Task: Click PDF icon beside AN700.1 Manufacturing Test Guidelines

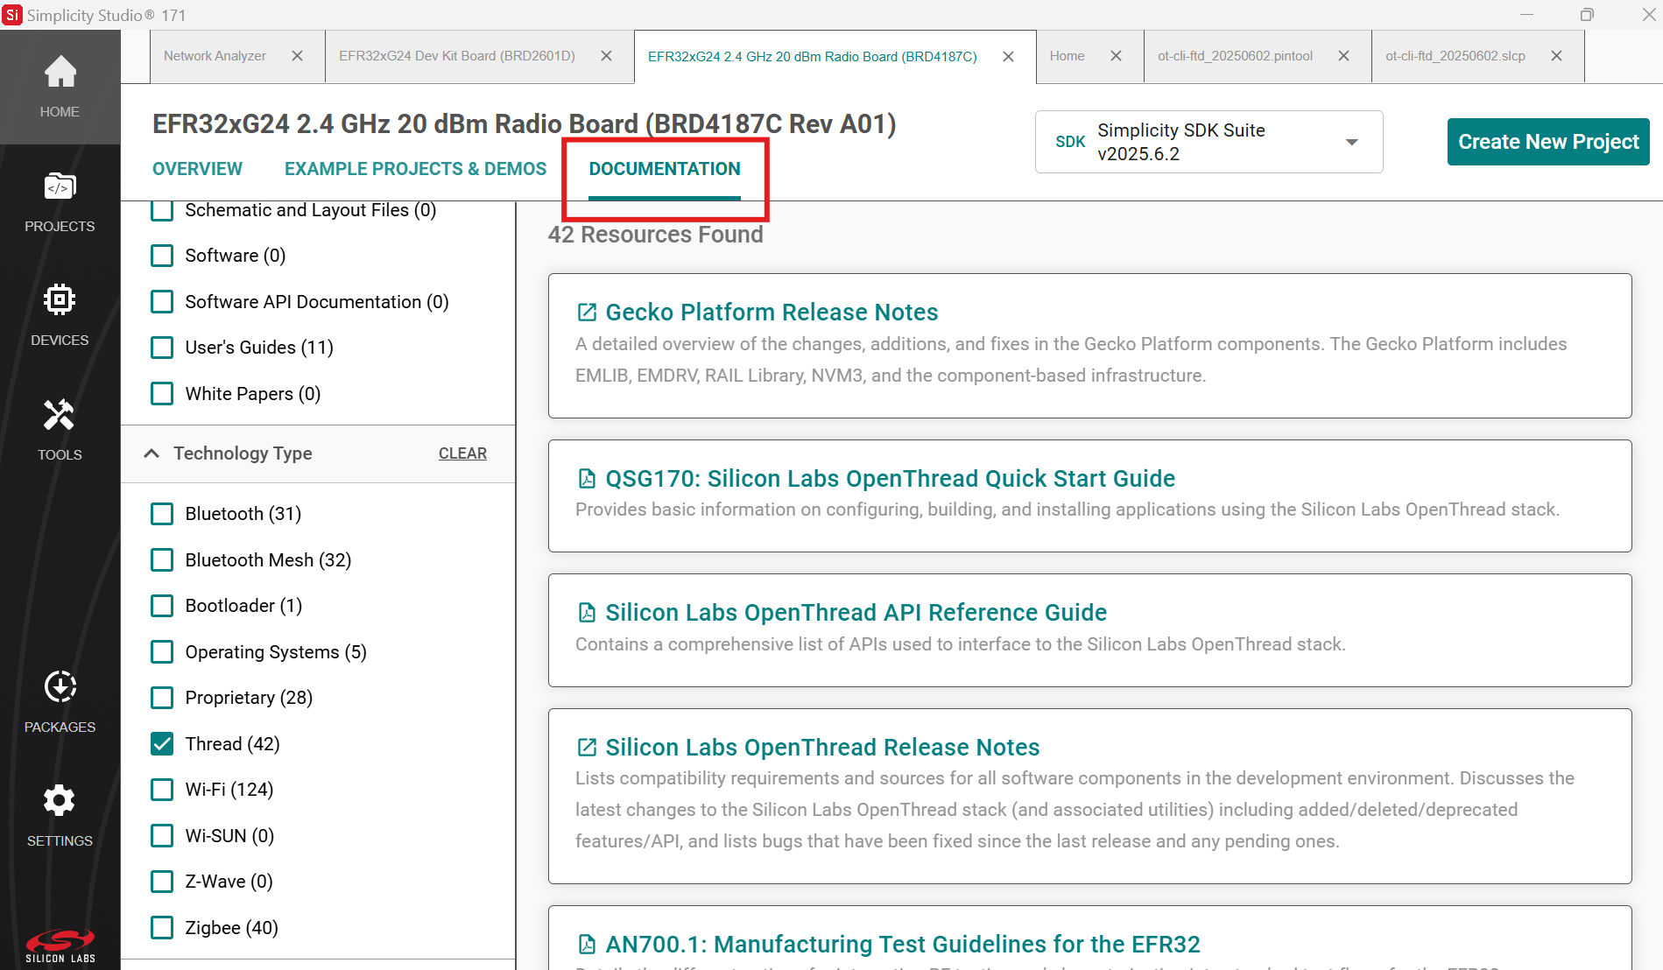Action: coord(587,945)
